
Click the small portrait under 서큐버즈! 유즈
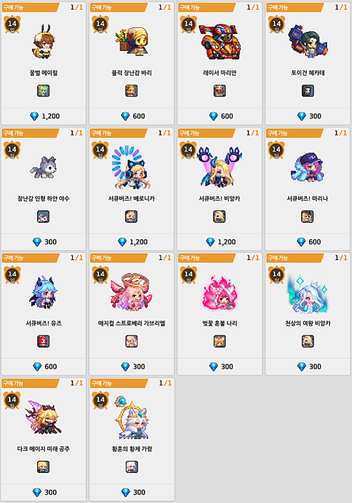coord(43,341)
